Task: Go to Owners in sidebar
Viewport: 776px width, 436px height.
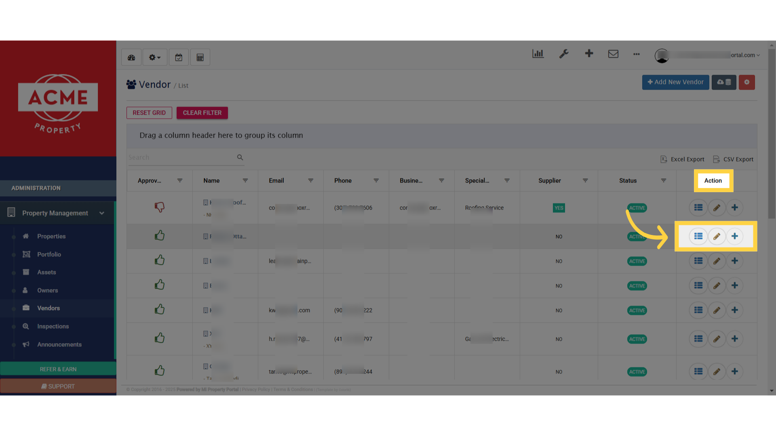Action: [48, 290]
